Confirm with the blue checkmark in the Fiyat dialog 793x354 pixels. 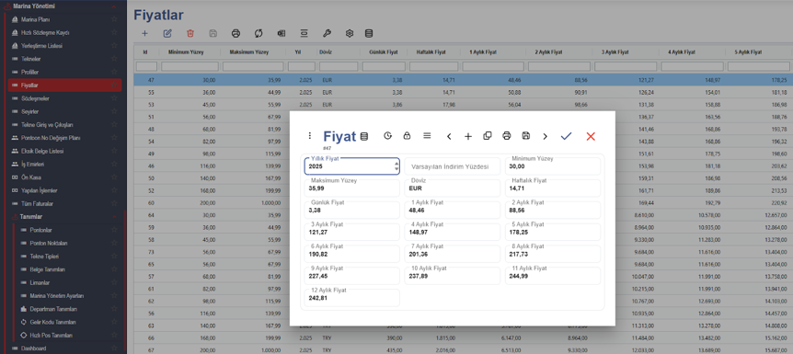click(566, 136)
